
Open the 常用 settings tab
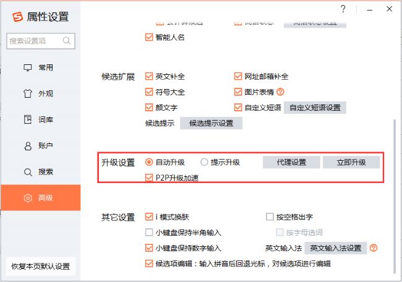tap(40, 67)
